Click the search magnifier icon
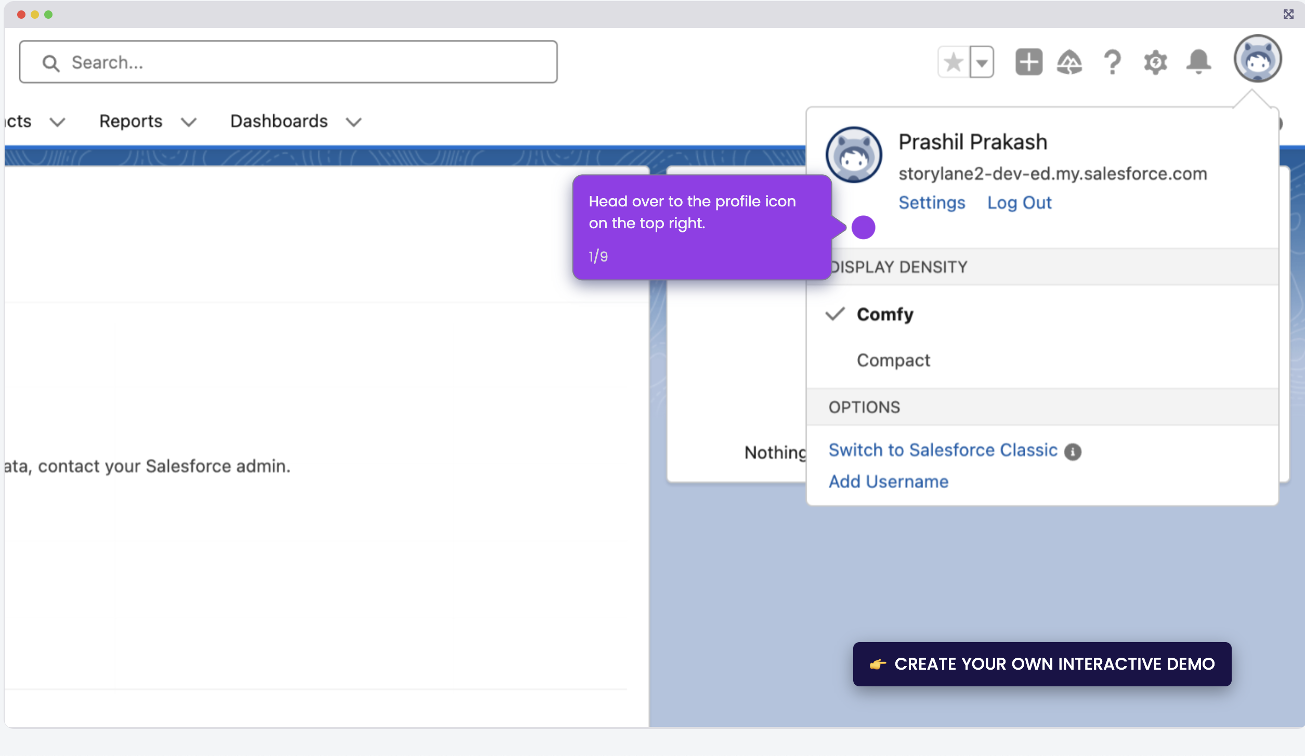This screenshot has width=1305, height=756. (x=50, y=62)
